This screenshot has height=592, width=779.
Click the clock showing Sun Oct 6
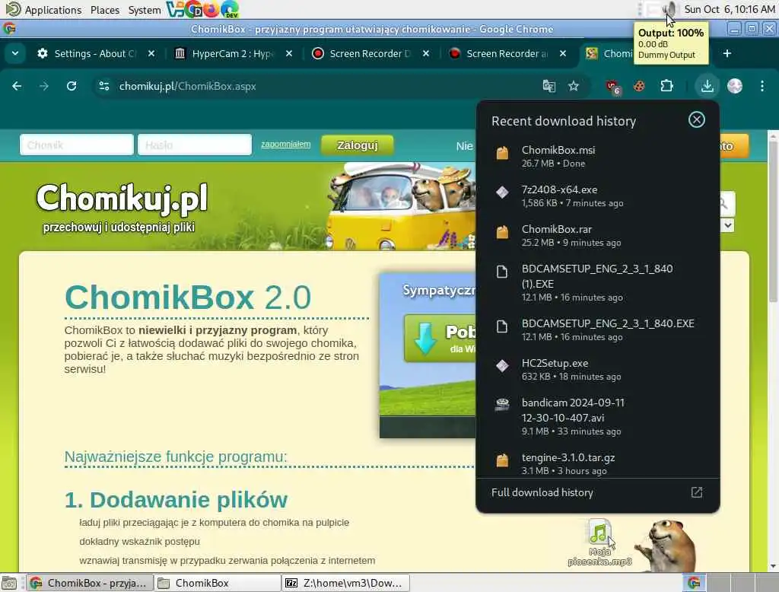[730, 9]
